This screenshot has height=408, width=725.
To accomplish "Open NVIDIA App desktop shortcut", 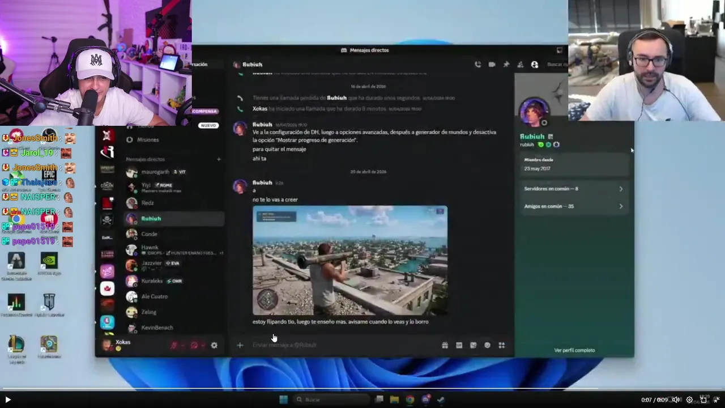I will (49, 265).
